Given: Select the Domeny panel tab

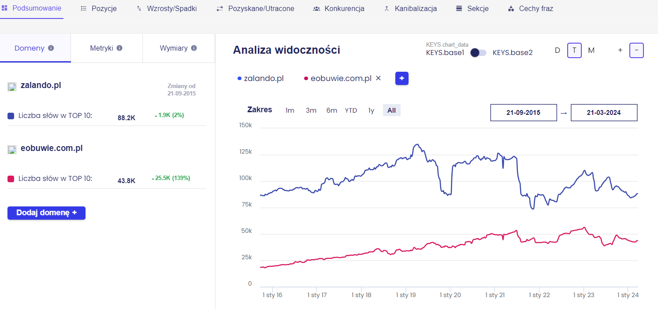Looking at the screenshot, I should coord(35,48).
